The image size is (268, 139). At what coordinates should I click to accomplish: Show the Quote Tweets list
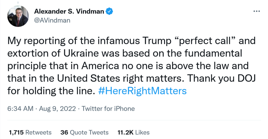coord(89,132)
